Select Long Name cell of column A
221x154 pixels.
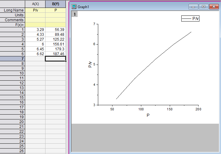pos(35,10)
